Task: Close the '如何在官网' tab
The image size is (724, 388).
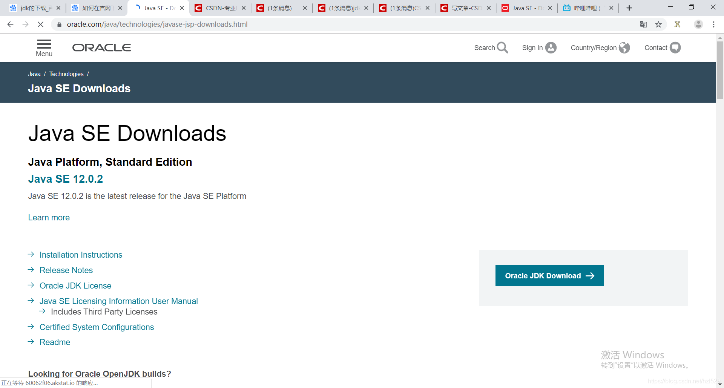Action: coord(120,8)
